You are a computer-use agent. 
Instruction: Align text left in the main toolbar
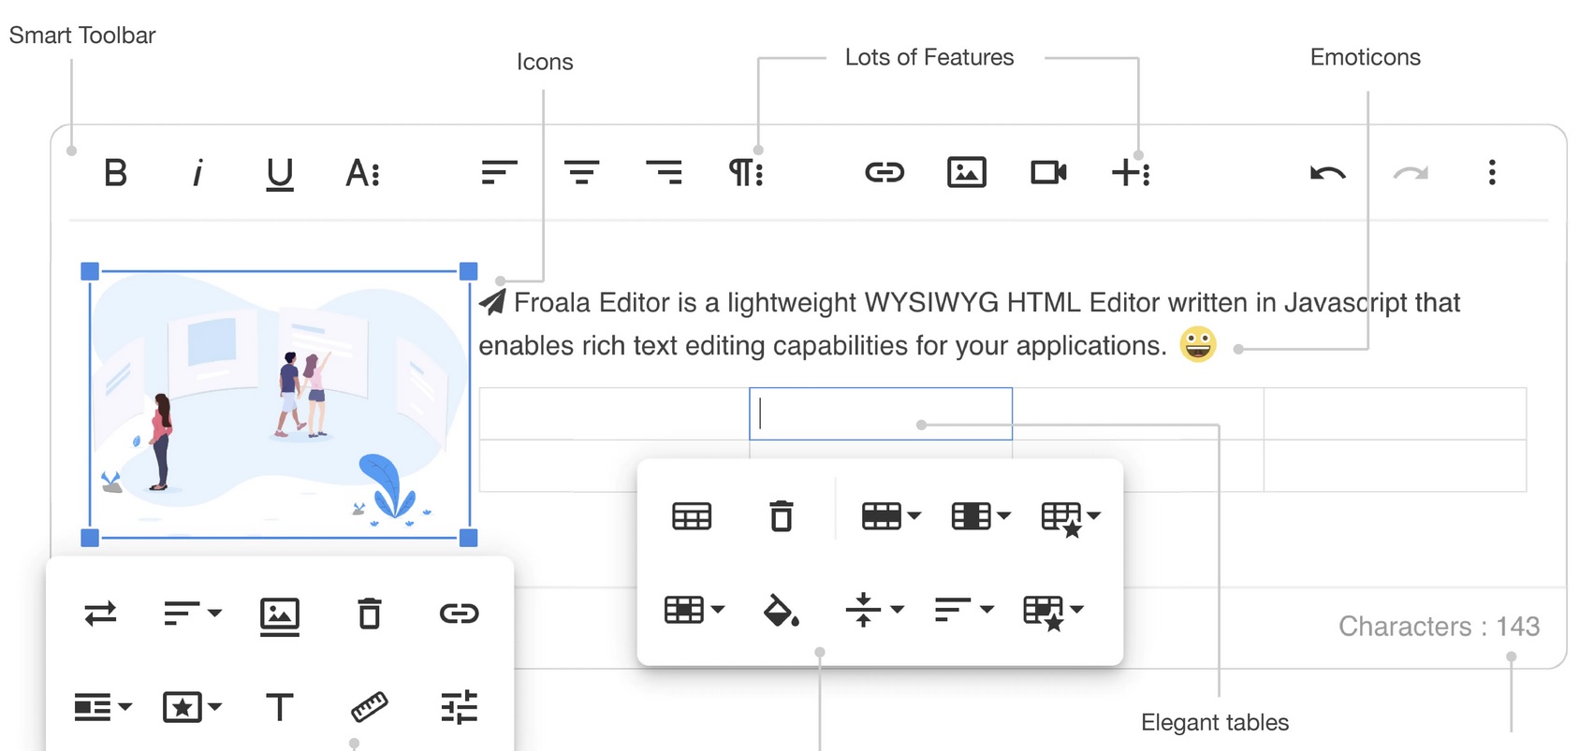tap(499, 172)
